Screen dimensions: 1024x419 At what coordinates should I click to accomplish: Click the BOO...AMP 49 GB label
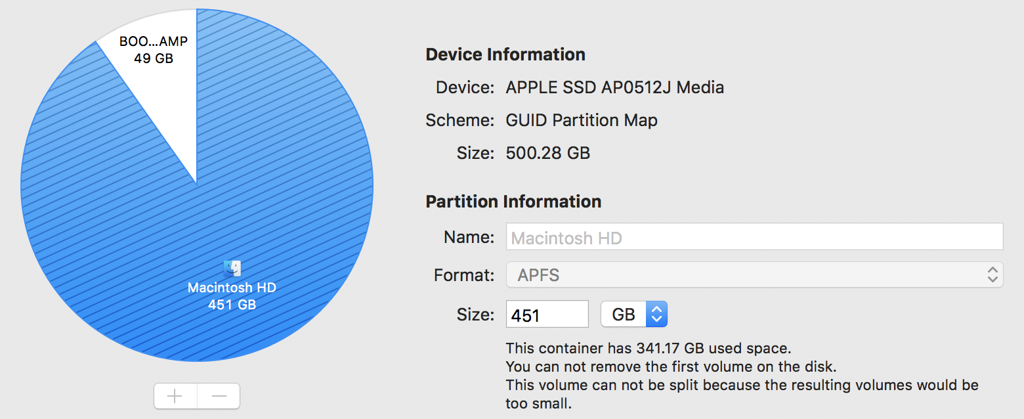tap(154, 50)
